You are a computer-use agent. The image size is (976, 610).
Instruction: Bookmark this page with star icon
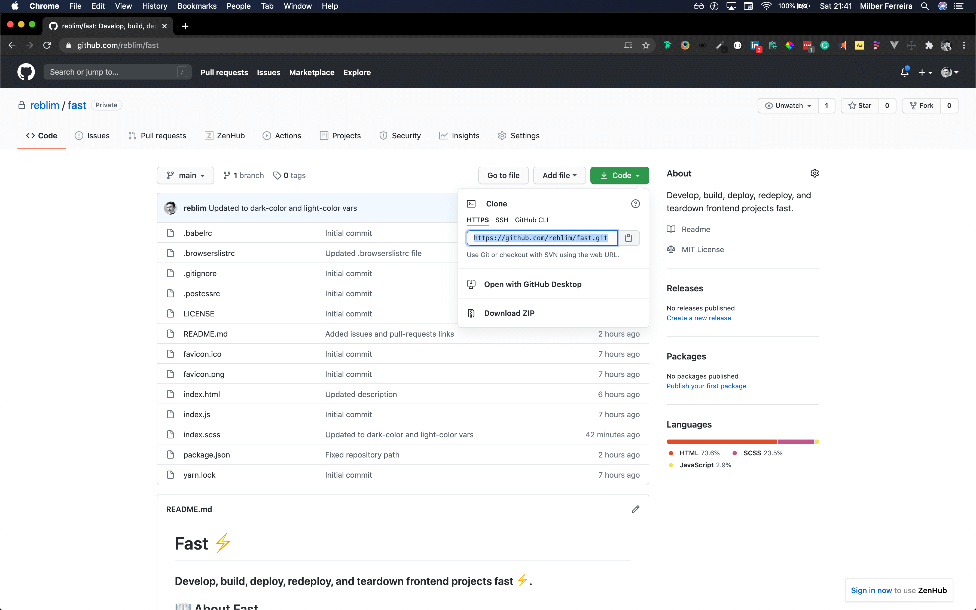coord(646,45)
